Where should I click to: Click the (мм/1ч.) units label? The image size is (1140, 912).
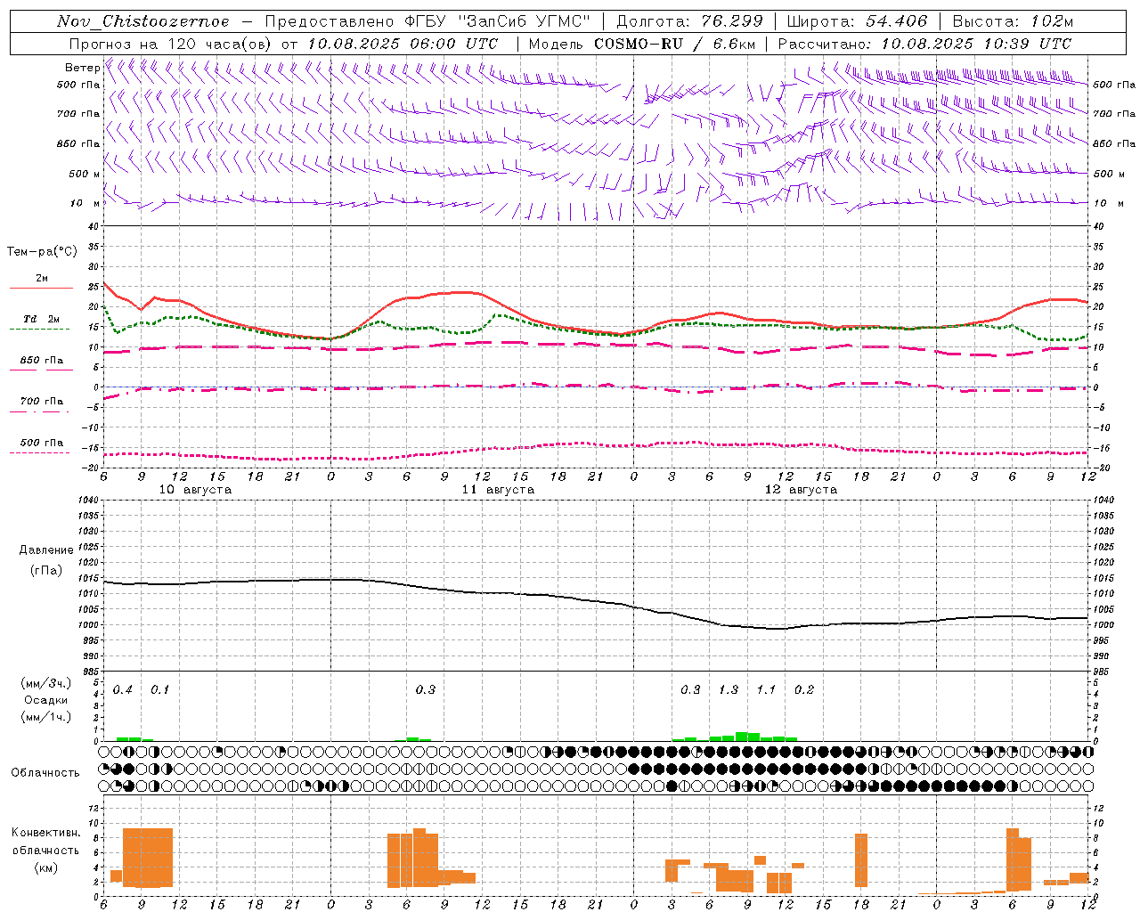pyautogui.click(x=45, y=717)
